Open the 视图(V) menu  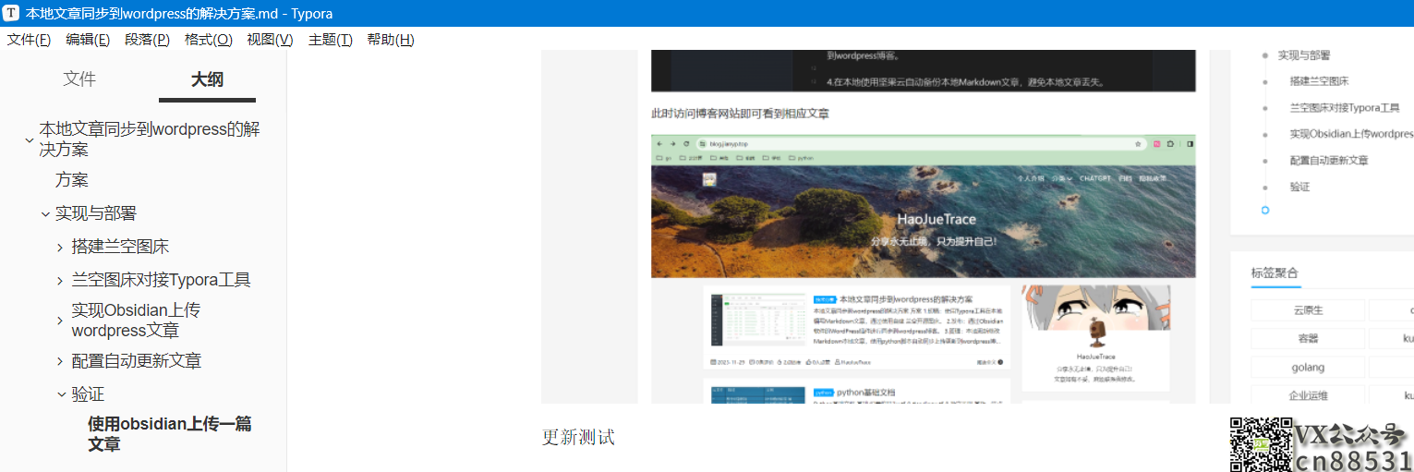point(270,40)
